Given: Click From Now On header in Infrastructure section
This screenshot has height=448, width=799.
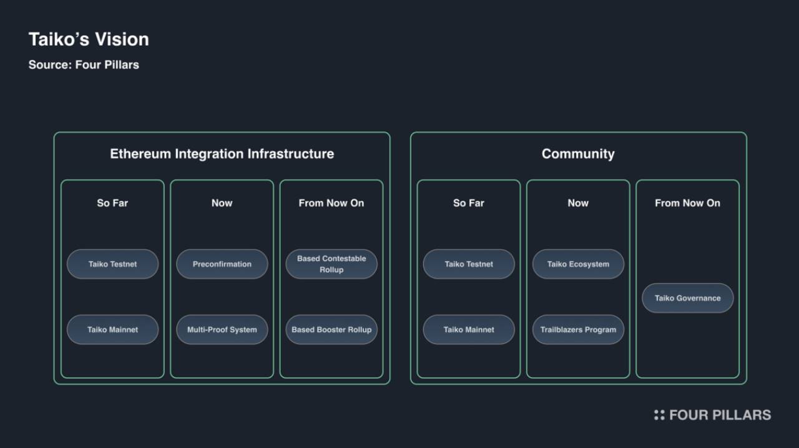Looking at the screenshot, I should coord(331,203).
